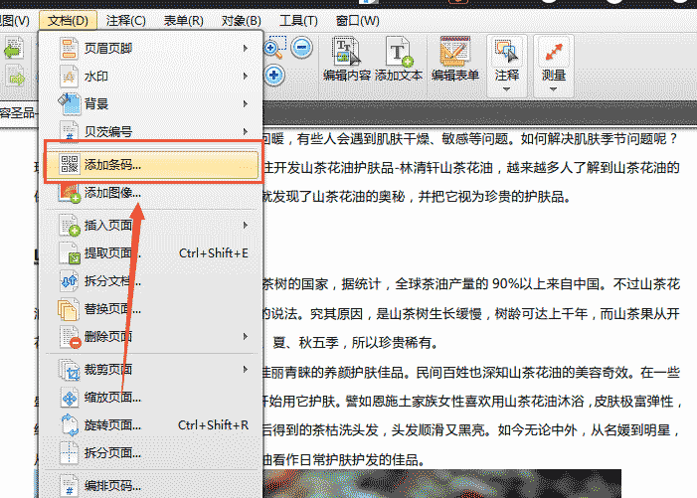Expand 背景 submenu arrow
The image size is (697, 498).
[246, 104]
